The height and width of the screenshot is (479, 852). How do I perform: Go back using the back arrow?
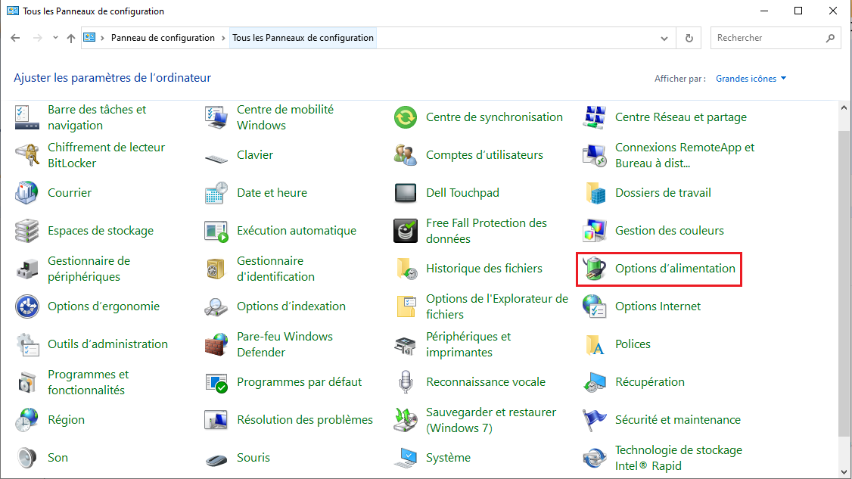(x=15, y=38)
